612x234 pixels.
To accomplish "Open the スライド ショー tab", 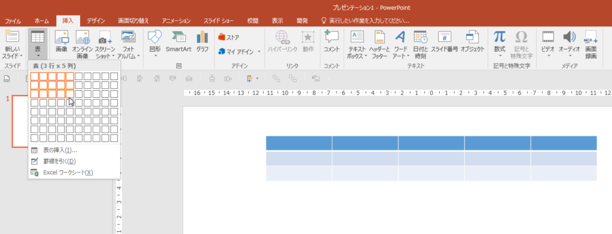I will coord(219,21).
